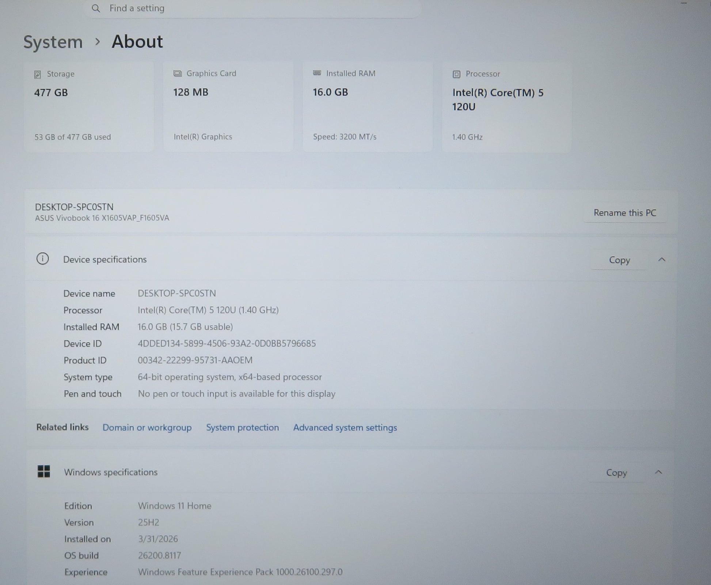Click the Processor chip icon
Screen dimensions: 711x585
coord(456,74)
